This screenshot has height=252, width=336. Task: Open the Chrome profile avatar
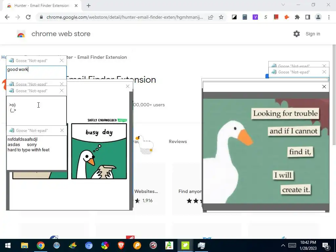[318, 17]
